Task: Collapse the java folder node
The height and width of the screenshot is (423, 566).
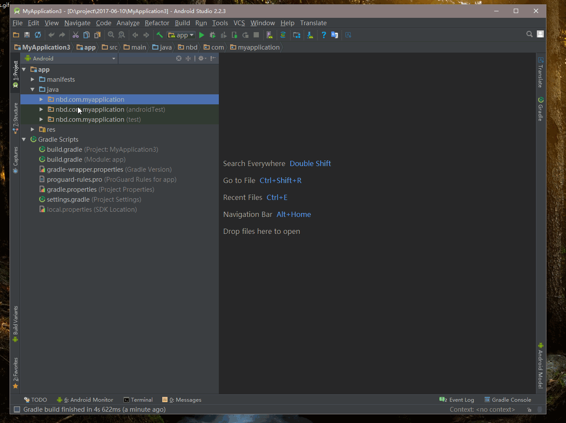Action: (33, 90)
